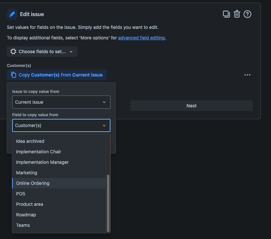Select the Roadmap field option
Viewport: 271px width, 239px height.
(x=26, y=215)
